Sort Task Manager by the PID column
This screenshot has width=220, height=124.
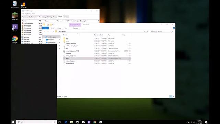coord(40,21)
